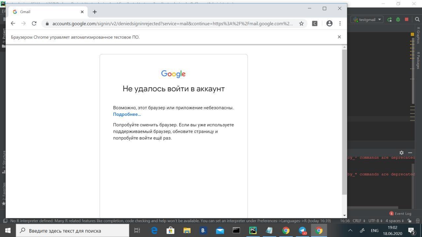Open a new Chrome tab
The image size is (422, 237).
[x=95, y=12]
